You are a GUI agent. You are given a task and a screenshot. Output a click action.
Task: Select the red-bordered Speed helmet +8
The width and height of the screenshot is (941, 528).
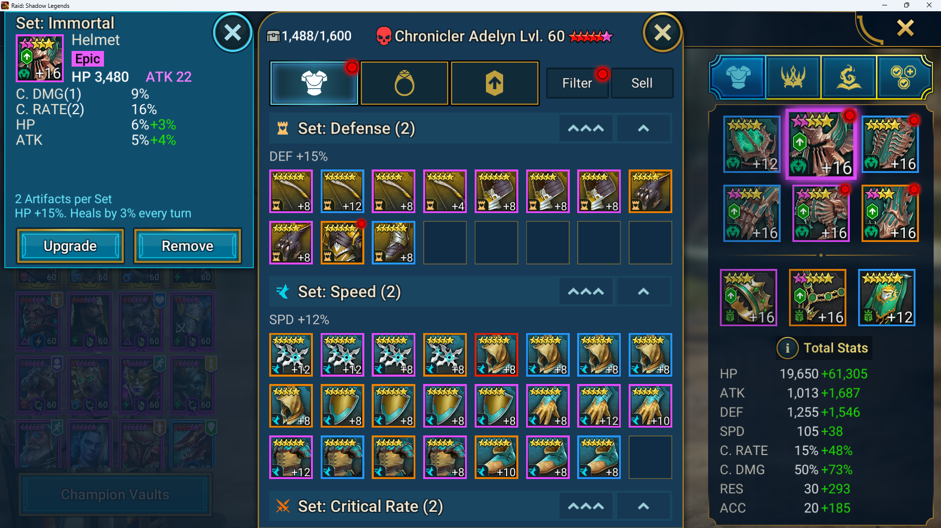[x=496, y=355]
